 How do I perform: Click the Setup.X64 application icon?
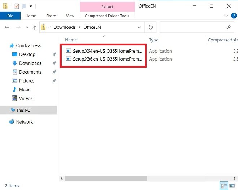tap(69, 51)
